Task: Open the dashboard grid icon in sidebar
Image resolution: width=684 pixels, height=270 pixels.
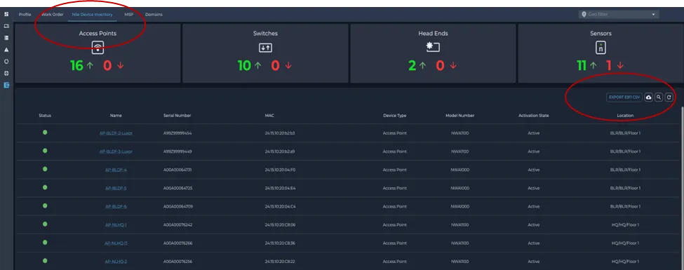Action: [6, 15]
